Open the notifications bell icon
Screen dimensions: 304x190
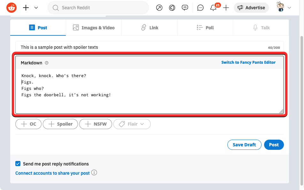213,8
